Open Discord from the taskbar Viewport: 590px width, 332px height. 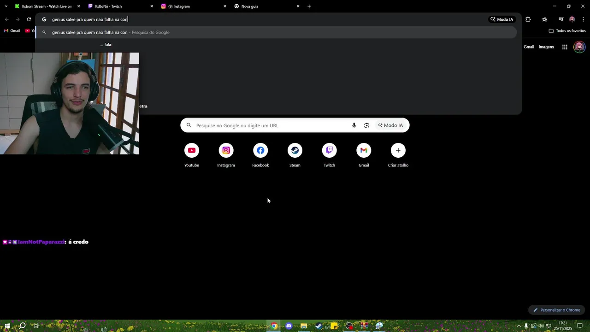coord(289,326)
